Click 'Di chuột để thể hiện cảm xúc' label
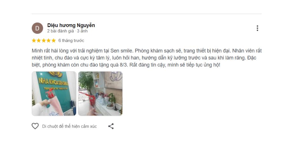Image resolution: width=286 pixels, height=159 pixels. click(70, 126)
